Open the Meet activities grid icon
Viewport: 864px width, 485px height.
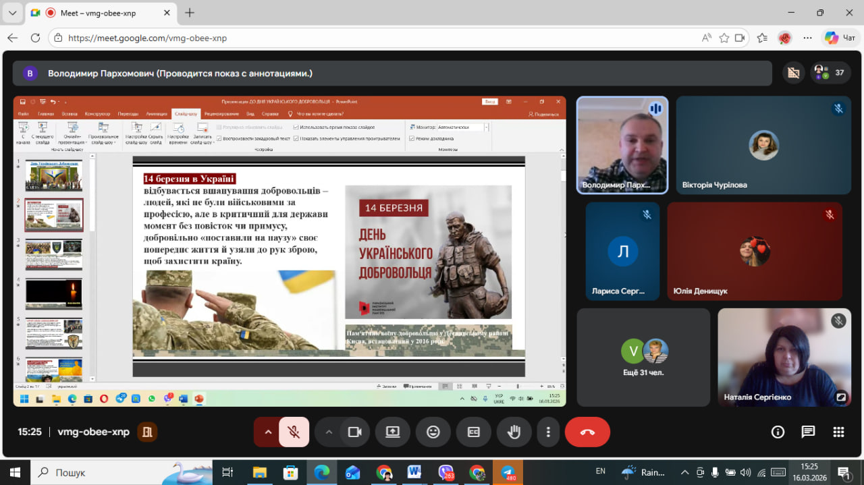coord(838,432)
